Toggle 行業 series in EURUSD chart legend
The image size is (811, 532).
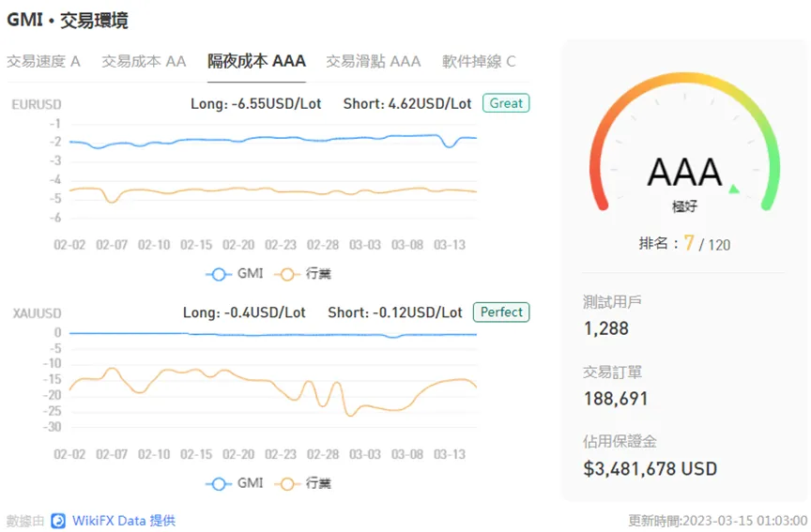tap(302, 273)
